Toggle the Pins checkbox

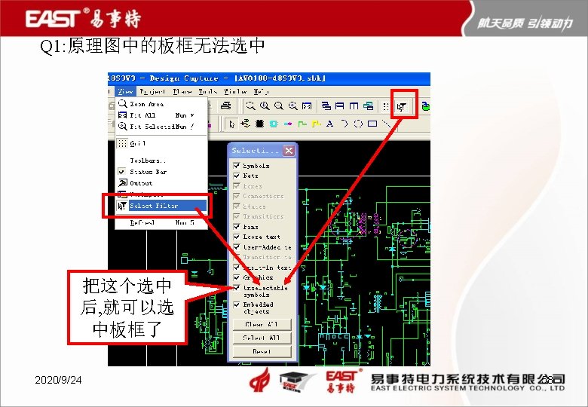(x=236, y=226)
